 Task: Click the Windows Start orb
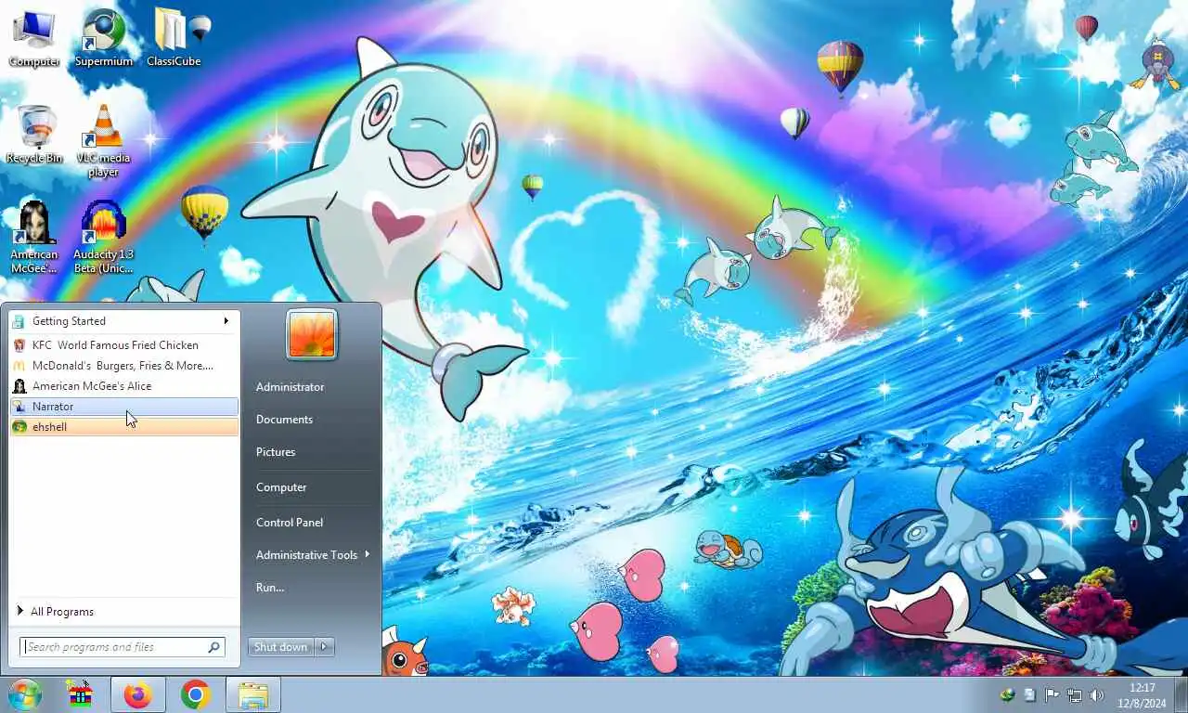25,694
